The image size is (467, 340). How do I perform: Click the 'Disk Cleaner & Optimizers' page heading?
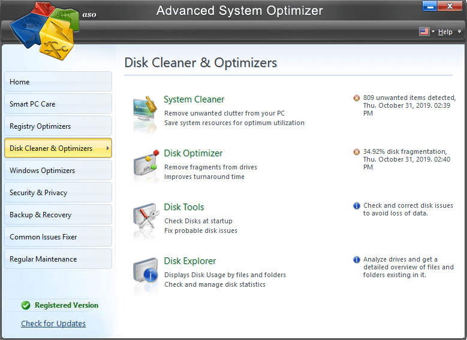click(x=201, y=63)
